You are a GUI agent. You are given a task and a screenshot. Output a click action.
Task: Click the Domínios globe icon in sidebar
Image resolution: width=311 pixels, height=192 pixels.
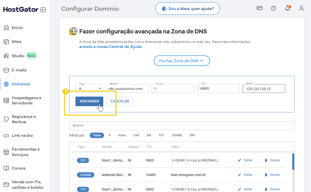(6, 84)
